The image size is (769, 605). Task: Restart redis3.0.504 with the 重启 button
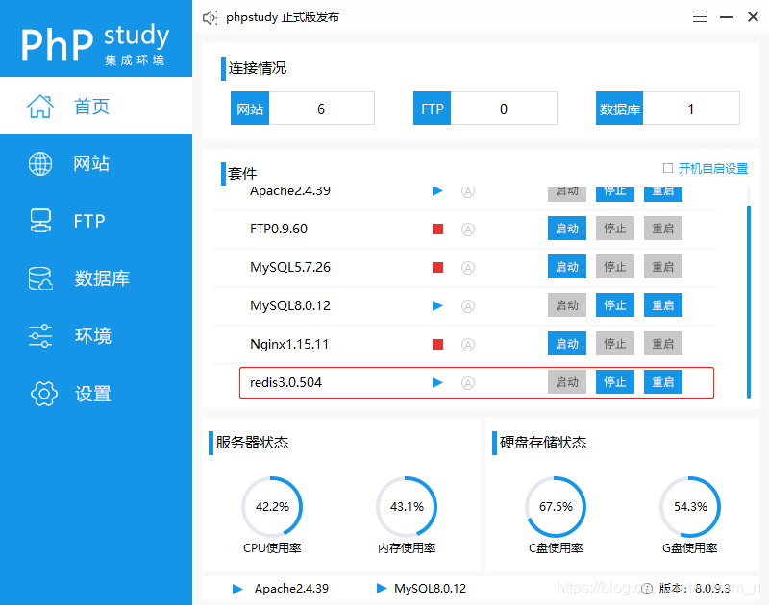663,381
